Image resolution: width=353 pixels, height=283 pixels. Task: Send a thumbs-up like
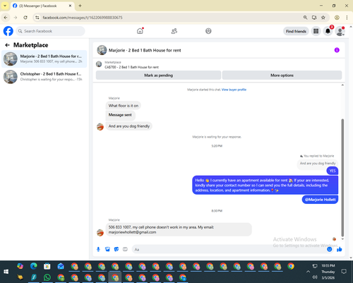pos(340,249)
